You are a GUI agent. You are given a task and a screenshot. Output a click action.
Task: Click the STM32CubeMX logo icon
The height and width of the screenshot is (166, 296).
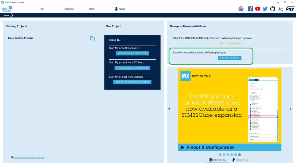click(7, 9)
